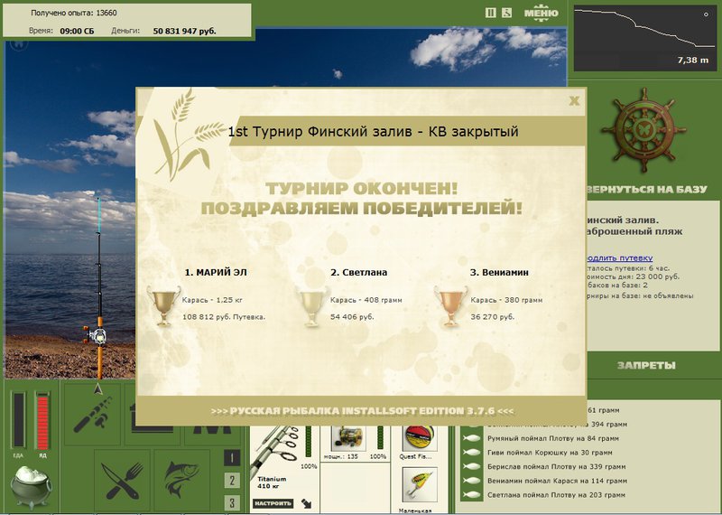Click the depth profile chart showing 7,38 m

pos(644,38)
